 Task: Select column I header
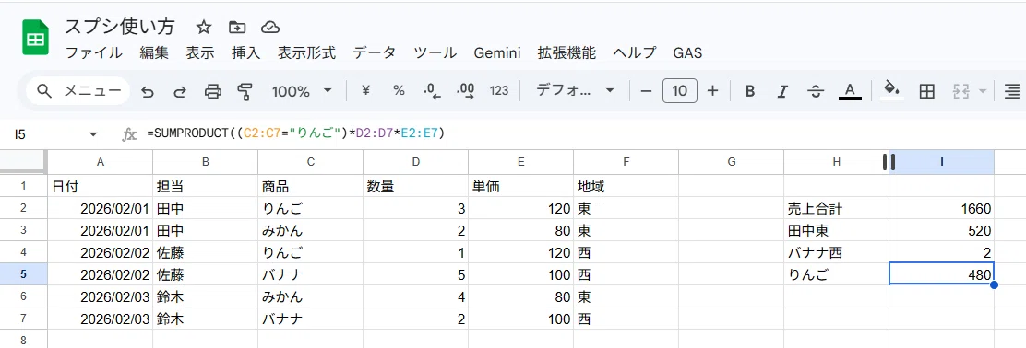coord(942,162)
